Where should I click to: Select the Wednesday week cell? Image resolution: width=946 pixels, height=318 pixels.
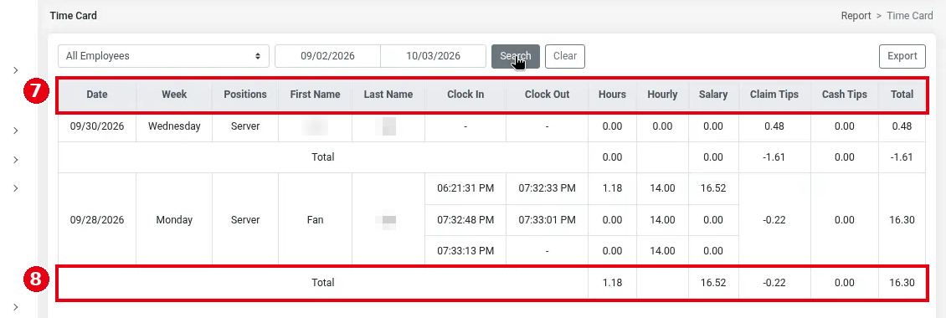[174, 126]
